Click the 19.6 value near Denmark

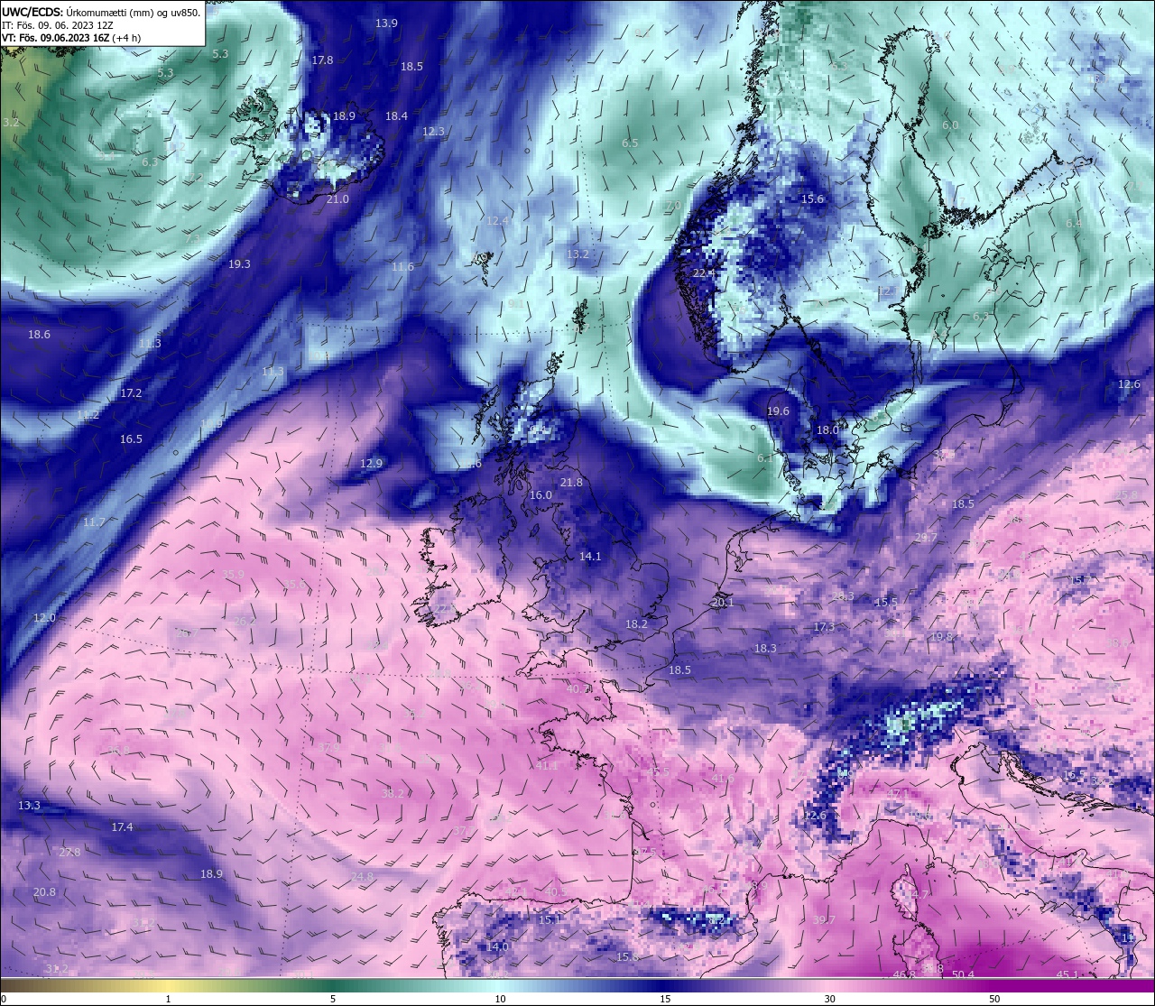click(778, 411)
